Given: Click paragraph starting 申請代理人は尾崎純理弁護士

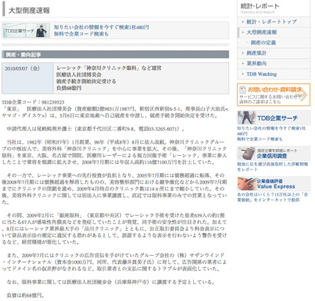Looking at the screenshot, I should pos(96,129).
